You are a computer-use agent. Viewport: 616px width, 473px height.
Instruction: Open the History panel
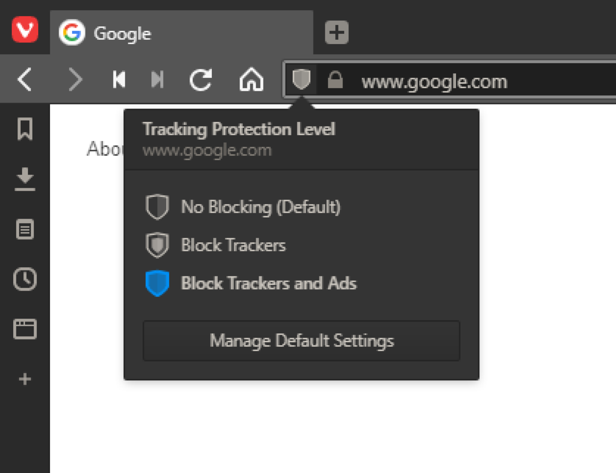click(25, 279)
